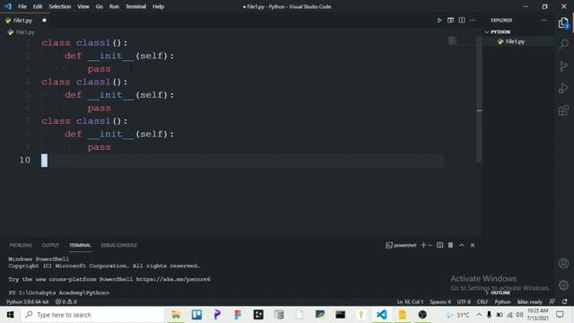The width and height of the screenshot is (574, 323).
Task: Open the Extensions view
Action: (x=563, y=110)
